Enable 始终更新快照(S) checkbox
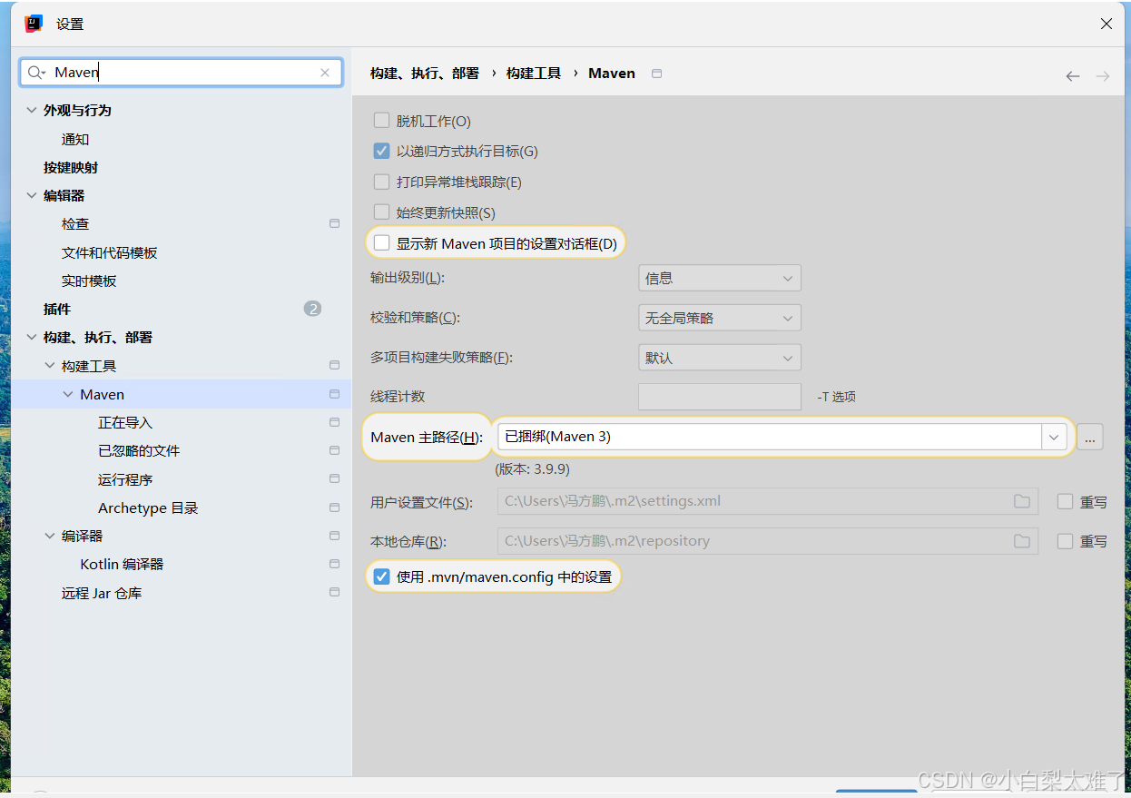Viewport: 1131px width, 798px height. pos(381,212)
